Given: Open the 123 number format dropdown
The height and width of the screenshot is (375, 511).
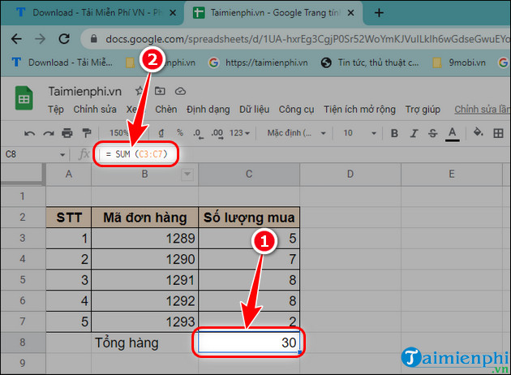Looking at the screenshot, I should click(x=239, y=133).
